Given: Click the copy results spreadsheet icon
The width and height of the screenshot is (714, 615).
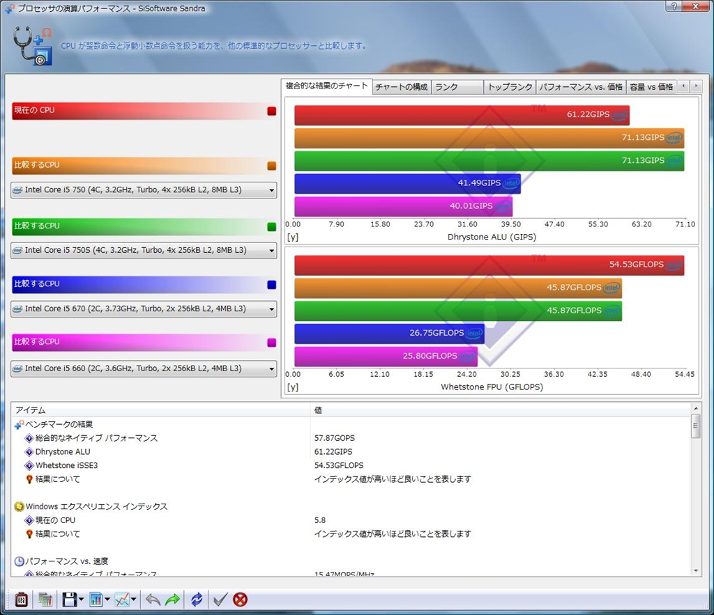Looking at the screenshot, I should (x=45, y=600).
